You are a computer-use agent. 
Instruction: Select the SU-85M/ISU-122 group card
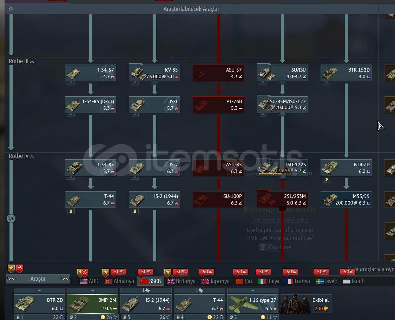coord(282,105)
